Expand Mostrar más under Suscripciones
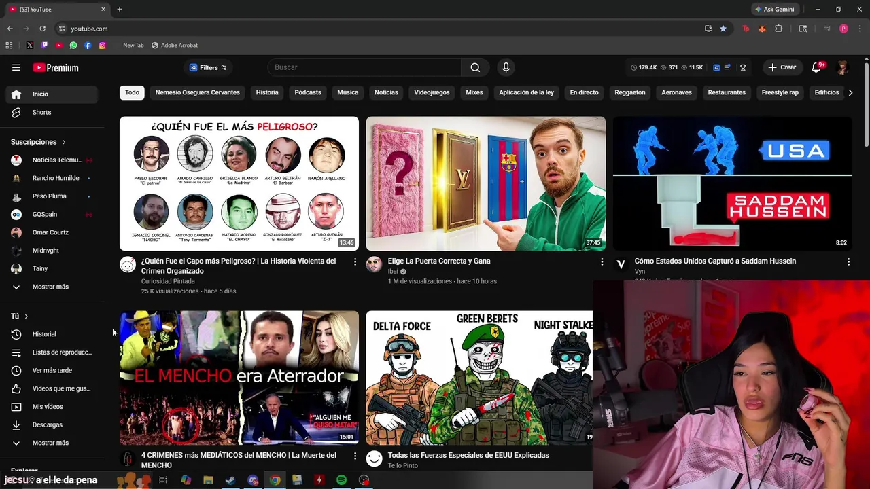 point(52,287)
